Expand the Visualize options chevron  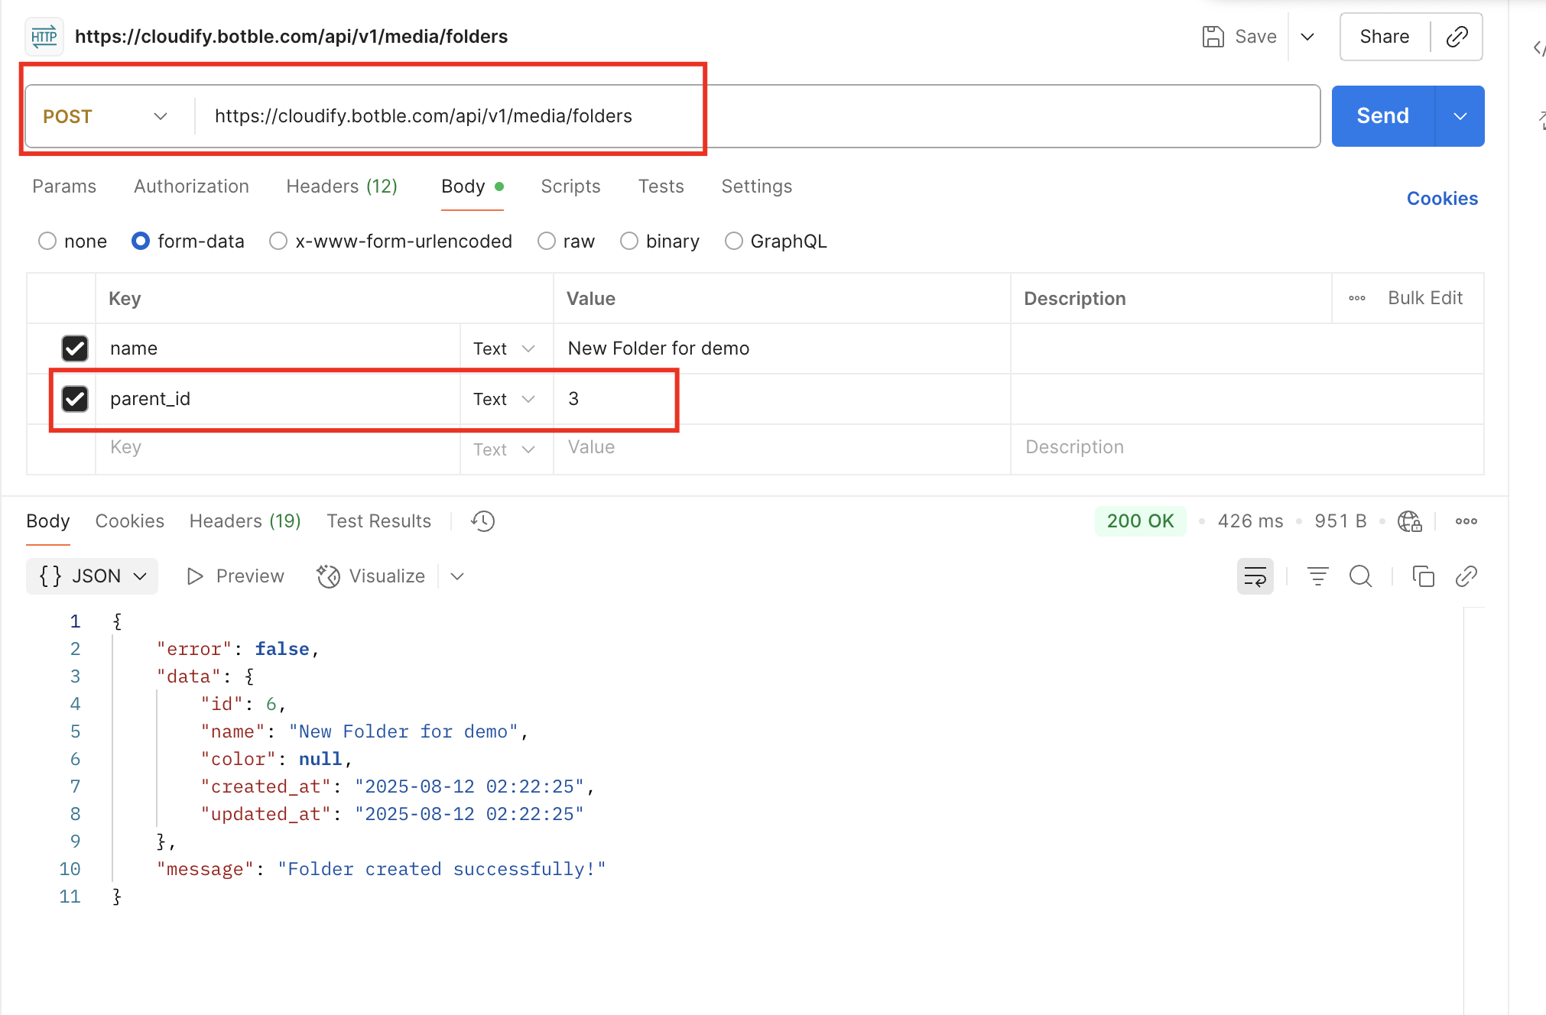tap(457, 576)
